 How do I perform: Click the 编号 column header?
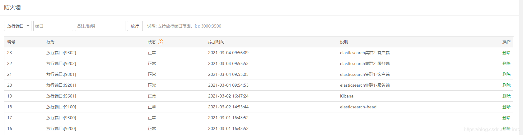[x=11, y=42]
